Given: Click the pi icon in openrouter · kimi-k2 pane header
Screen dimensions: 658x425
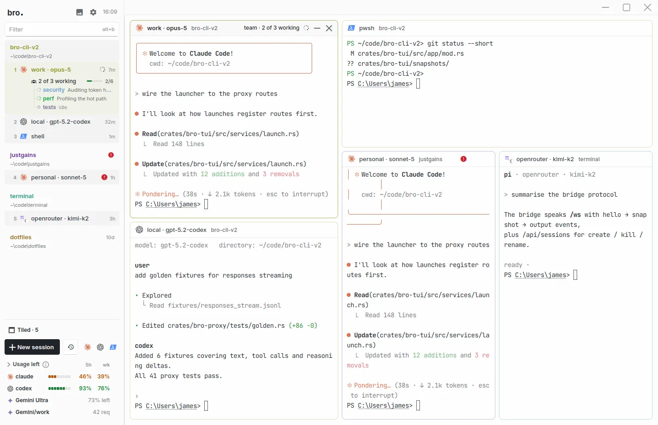Looking at the screenshot, I should (x=509, y=159).
